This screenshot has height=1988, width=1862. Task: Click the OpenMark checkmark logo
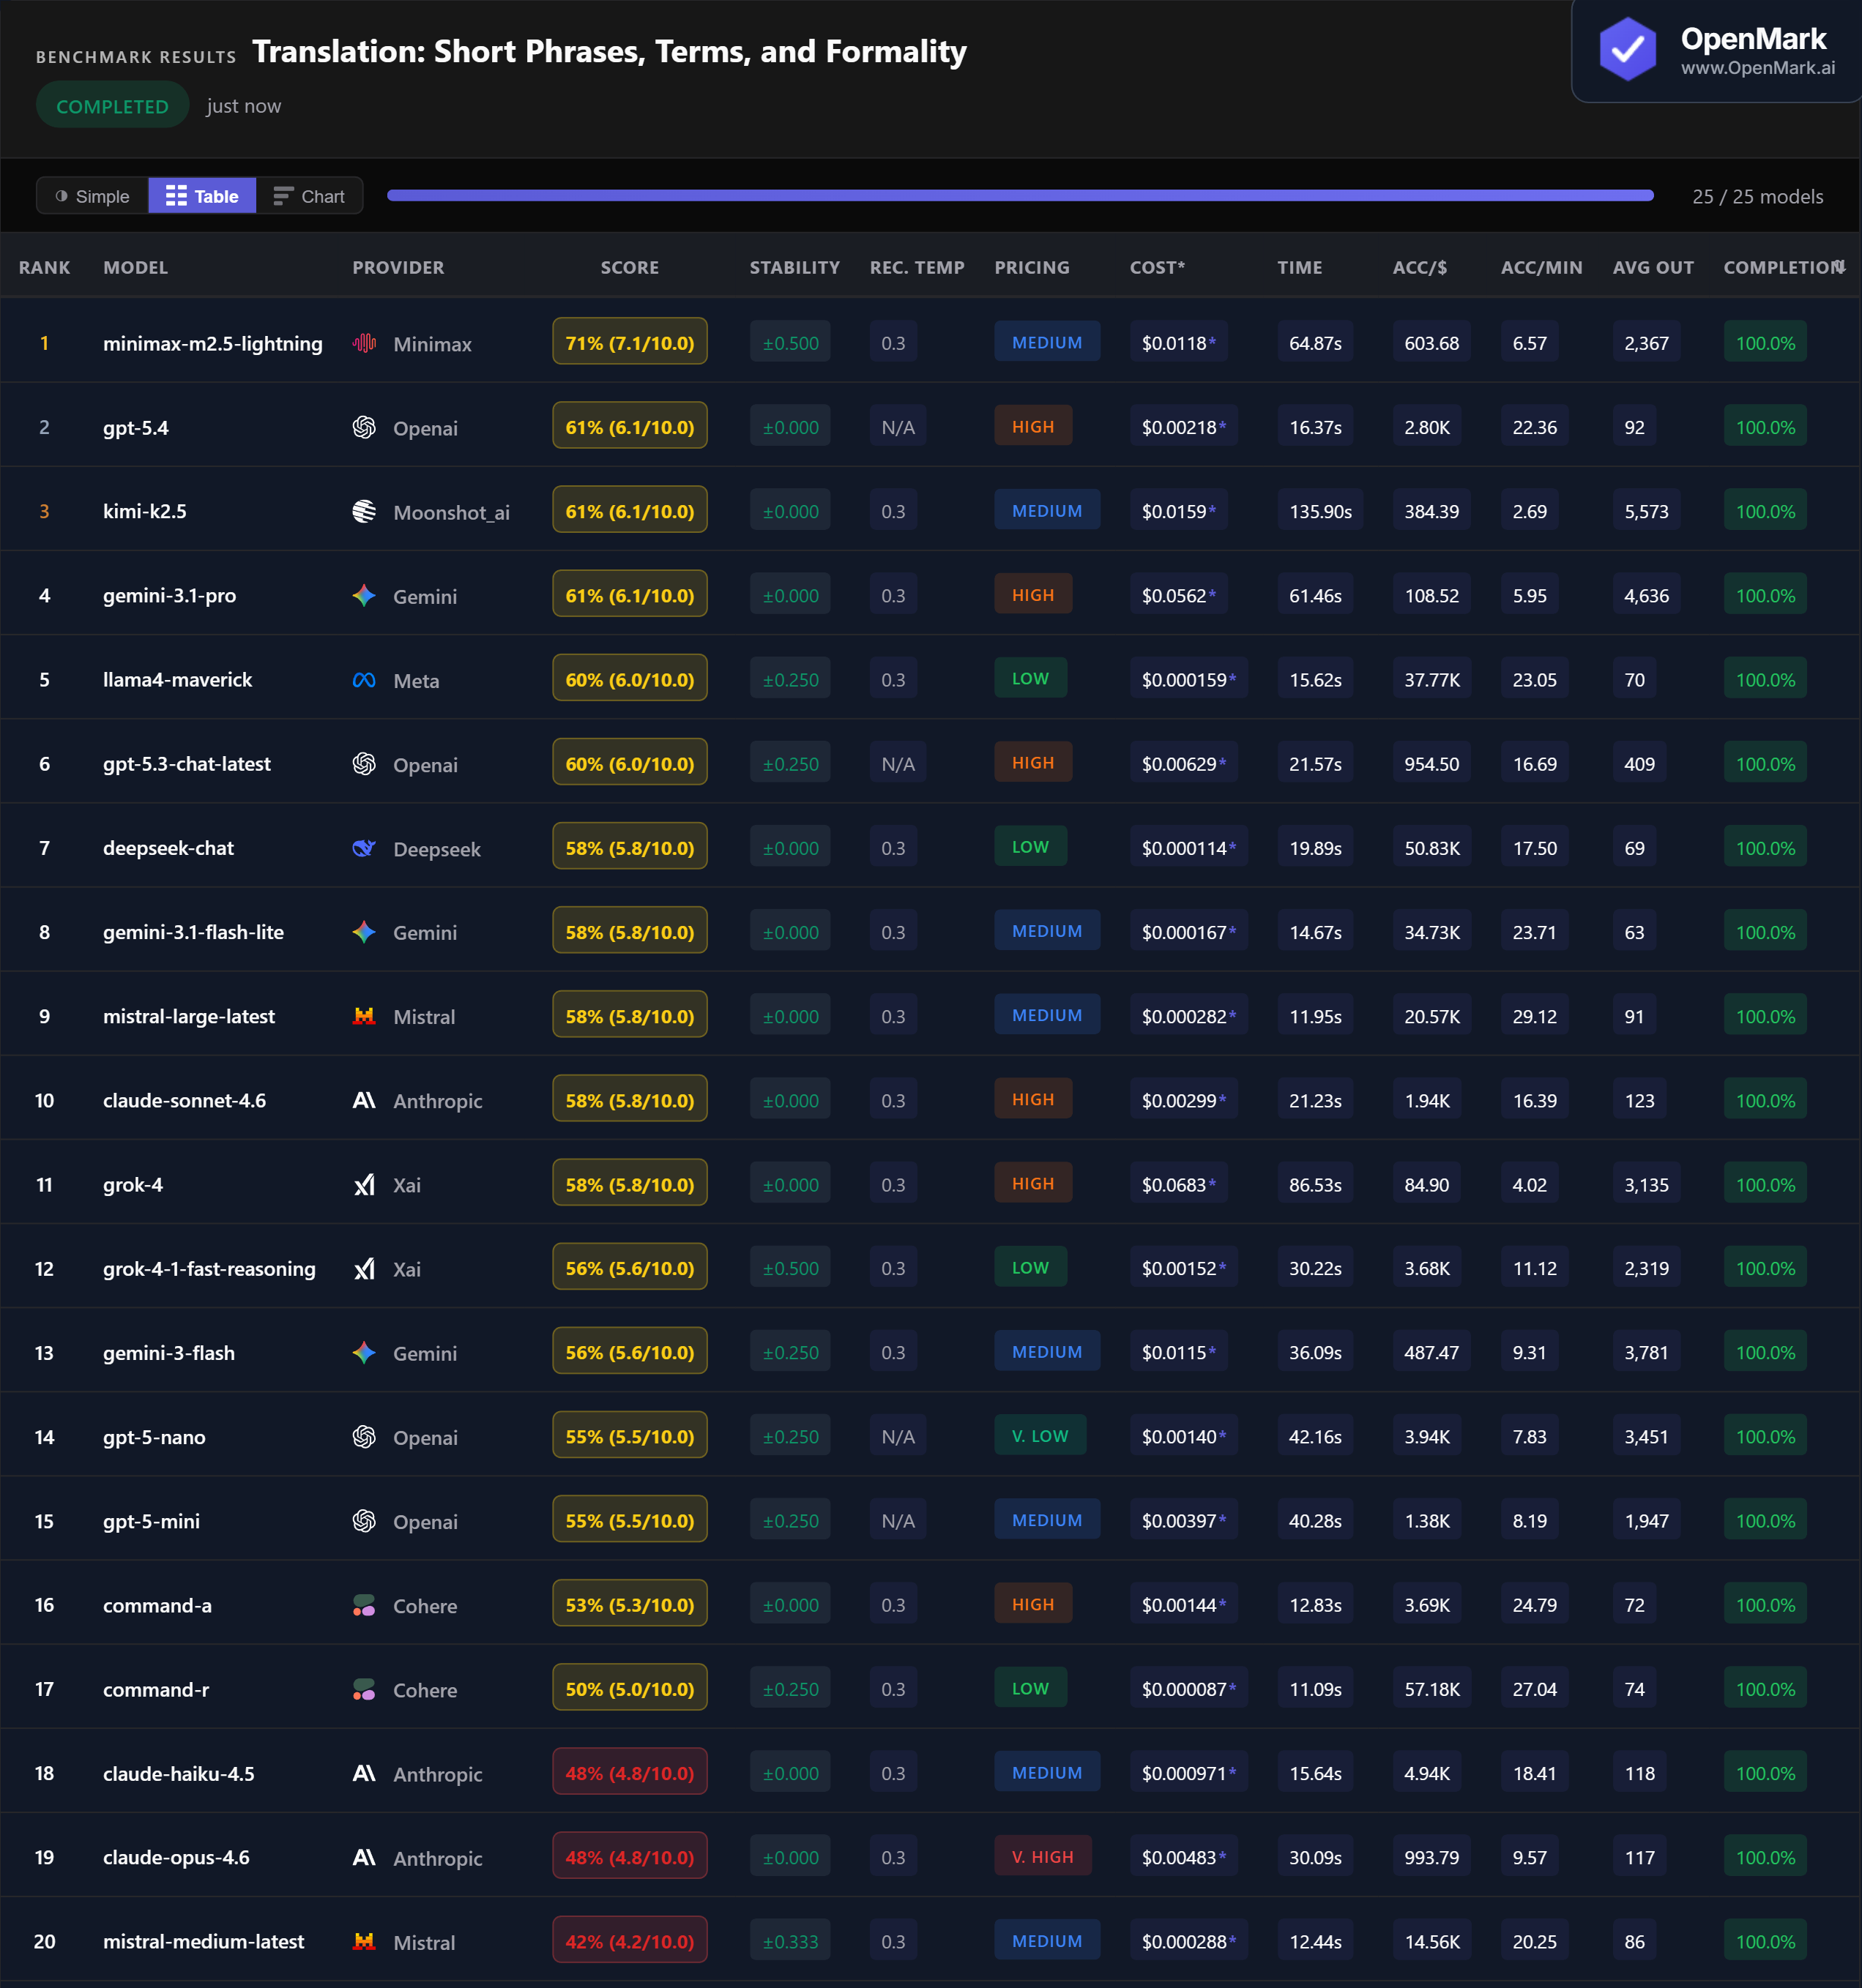point(1627,50)
